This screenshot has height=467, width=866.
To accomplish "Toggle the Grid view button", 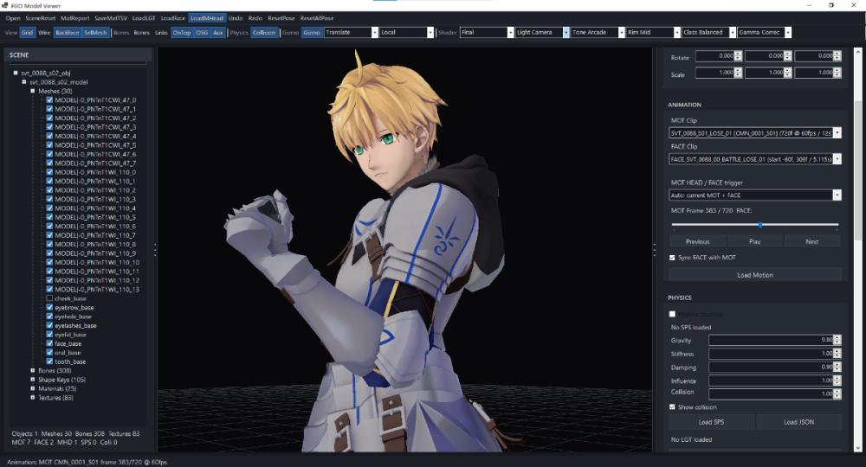I will 27,33.
